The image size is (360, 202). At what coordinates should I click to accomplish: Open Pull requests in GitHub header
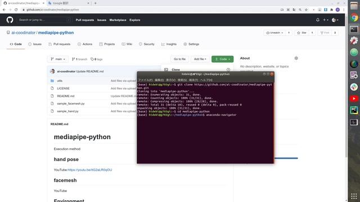[85, 20]
